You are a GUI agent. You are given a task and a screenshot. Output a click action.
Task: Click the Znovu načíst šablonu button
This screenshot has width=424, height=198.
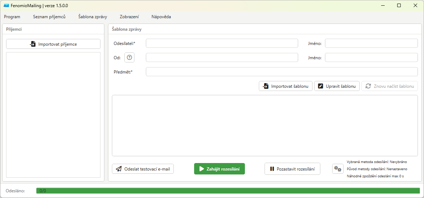(390, 86)
